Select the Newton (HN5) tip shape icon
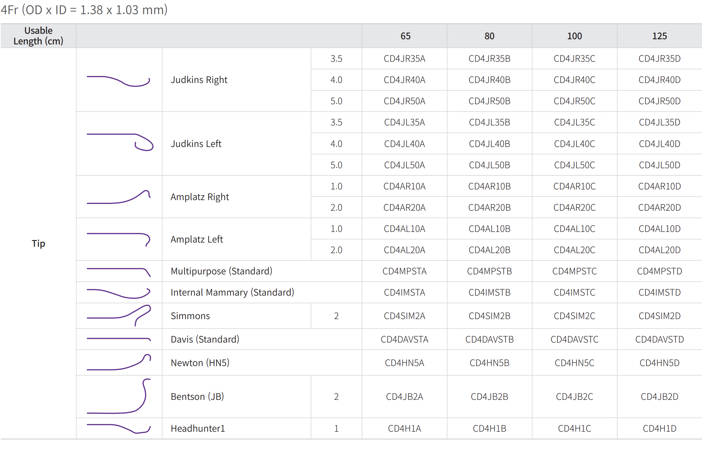 119,363
